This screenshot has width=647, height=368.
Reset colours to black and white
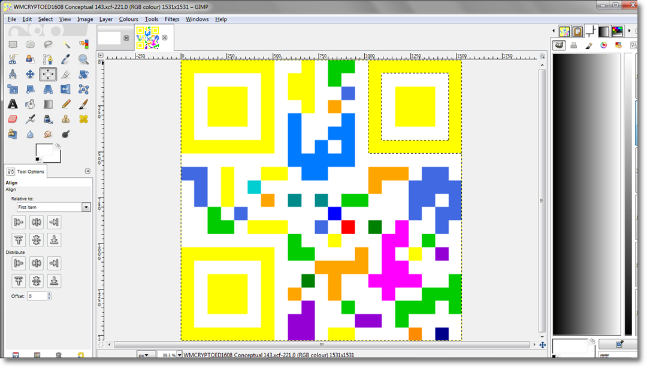(x=38, y=160)
